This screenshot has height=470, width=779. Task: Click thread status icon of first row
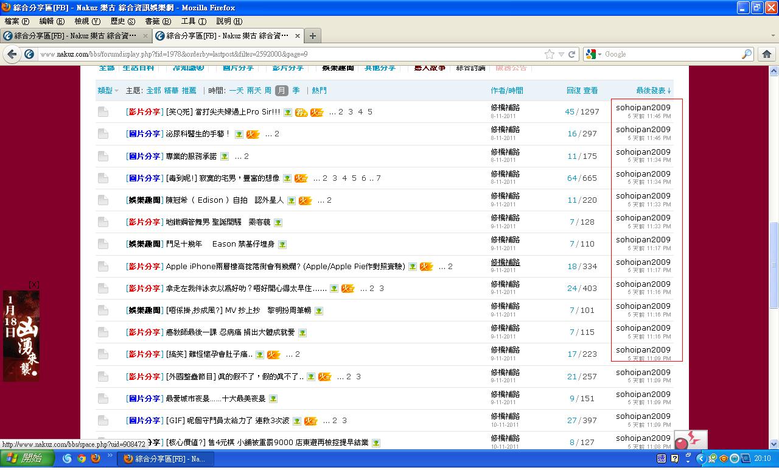(x=103, y=112)
